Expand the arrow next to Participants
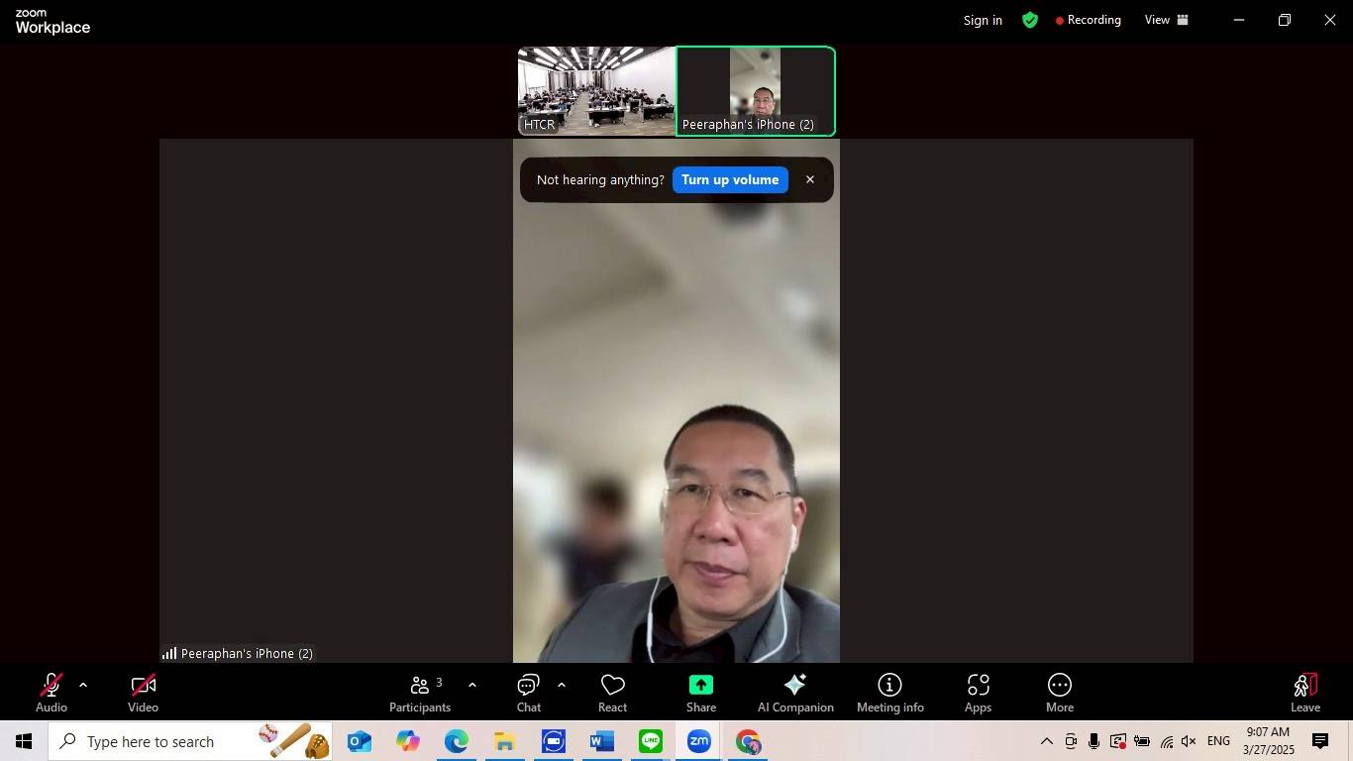This screenshot has height=761, width=1353. [472, 685]
